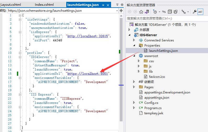Screen dimensions: 208x132
Task: Collapse the profiles section fold marker
Action: click(20, 53)
